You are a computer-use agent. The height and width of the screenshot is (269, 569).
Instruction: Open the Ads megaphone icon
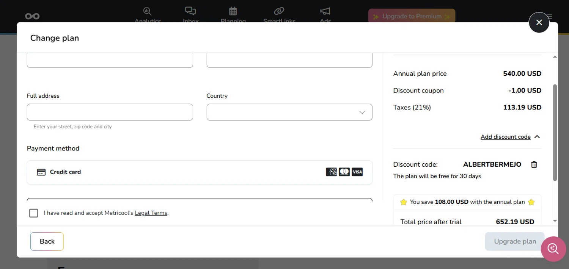(x=325, y=11)
